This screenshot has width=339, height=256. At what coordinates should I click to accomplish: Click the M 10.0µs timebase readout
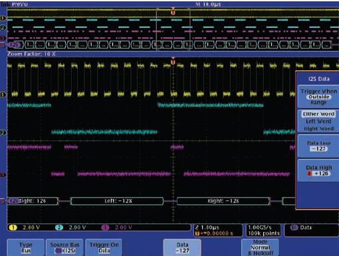(208, 4)
